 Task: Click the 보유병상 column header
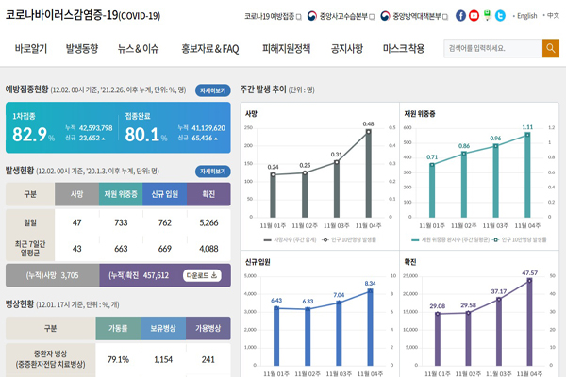[163, 328]
